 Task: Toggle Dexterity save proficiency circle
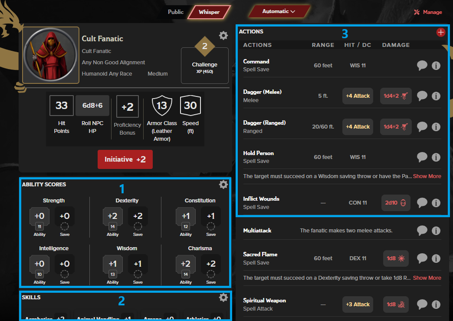tap(138, 226)
